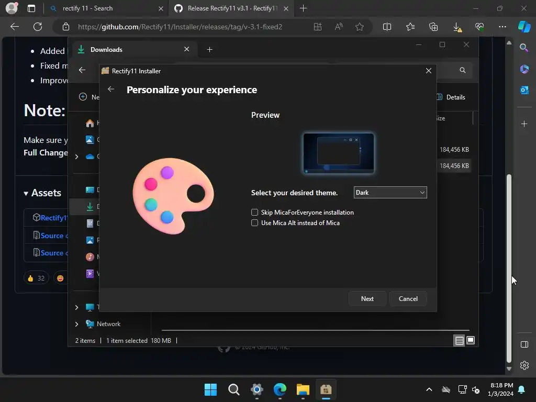The width and height of the screenshot is (536, 402).
Task: Show Edge Downloads with warning
Action: 457,27
